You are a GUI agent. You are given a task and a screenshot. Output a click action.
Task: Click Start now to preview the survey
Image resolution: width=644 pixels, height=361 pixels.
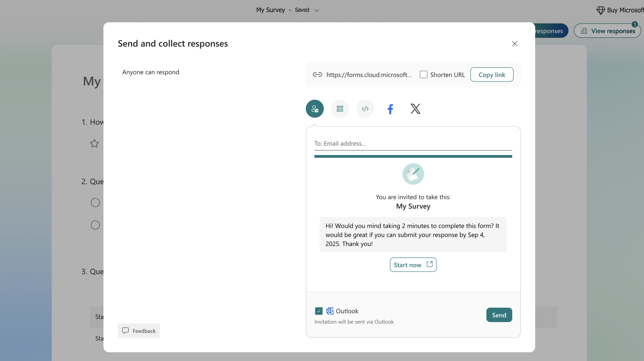[413, 265]
